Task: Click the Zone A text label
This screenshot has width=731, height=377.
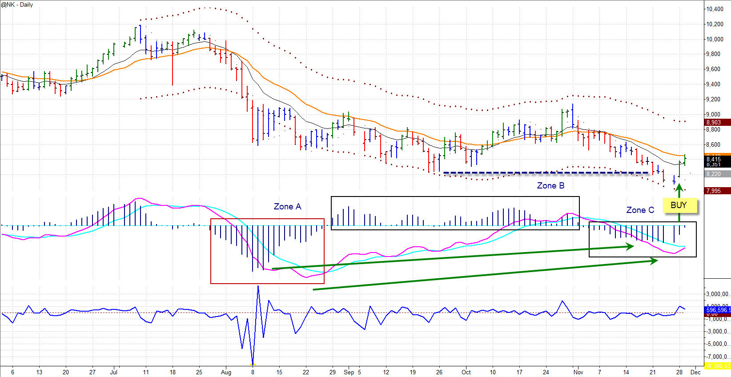Action: click(x=287, y=207)
